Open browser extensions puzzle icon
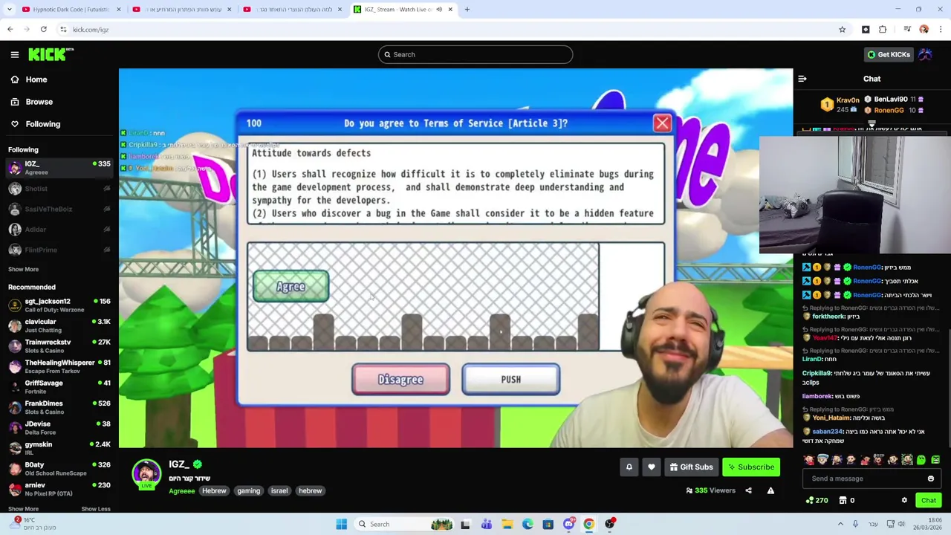 883,30
